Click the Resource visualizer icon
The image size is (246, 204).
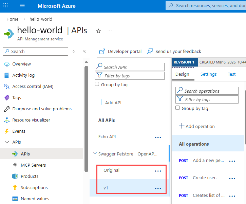(7, 120)
